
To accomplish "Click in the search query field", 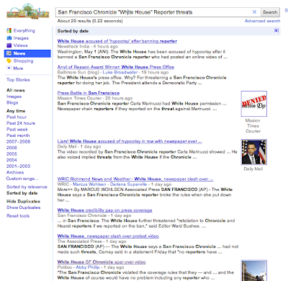I will coord(153,12).
